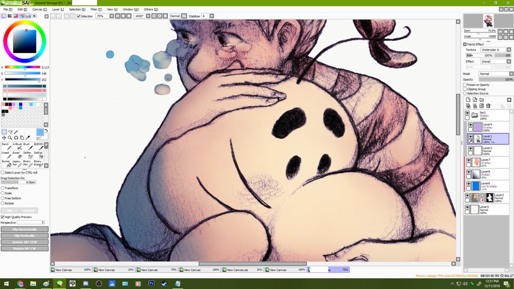Image resolution: width=514 pixels, height=289 pixels.
Task: Choose the SelEras tool
Action: [x=39, y=155]
